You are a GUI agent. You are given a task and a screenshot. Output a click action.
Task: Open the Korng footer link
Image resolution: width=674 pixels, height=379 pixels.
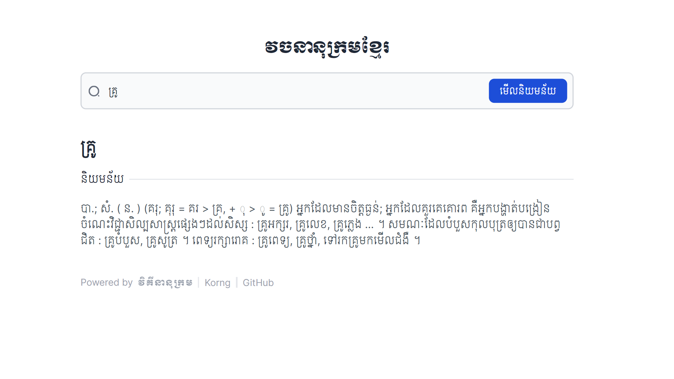click(x=217, y=282)
